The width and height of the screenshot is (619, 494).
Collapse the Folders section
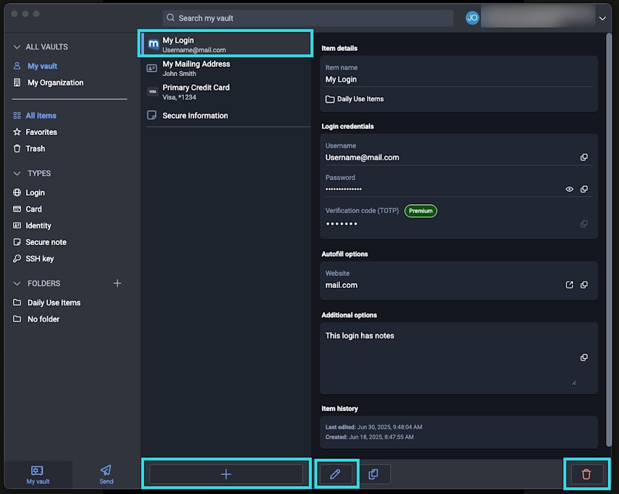[17, 284]
